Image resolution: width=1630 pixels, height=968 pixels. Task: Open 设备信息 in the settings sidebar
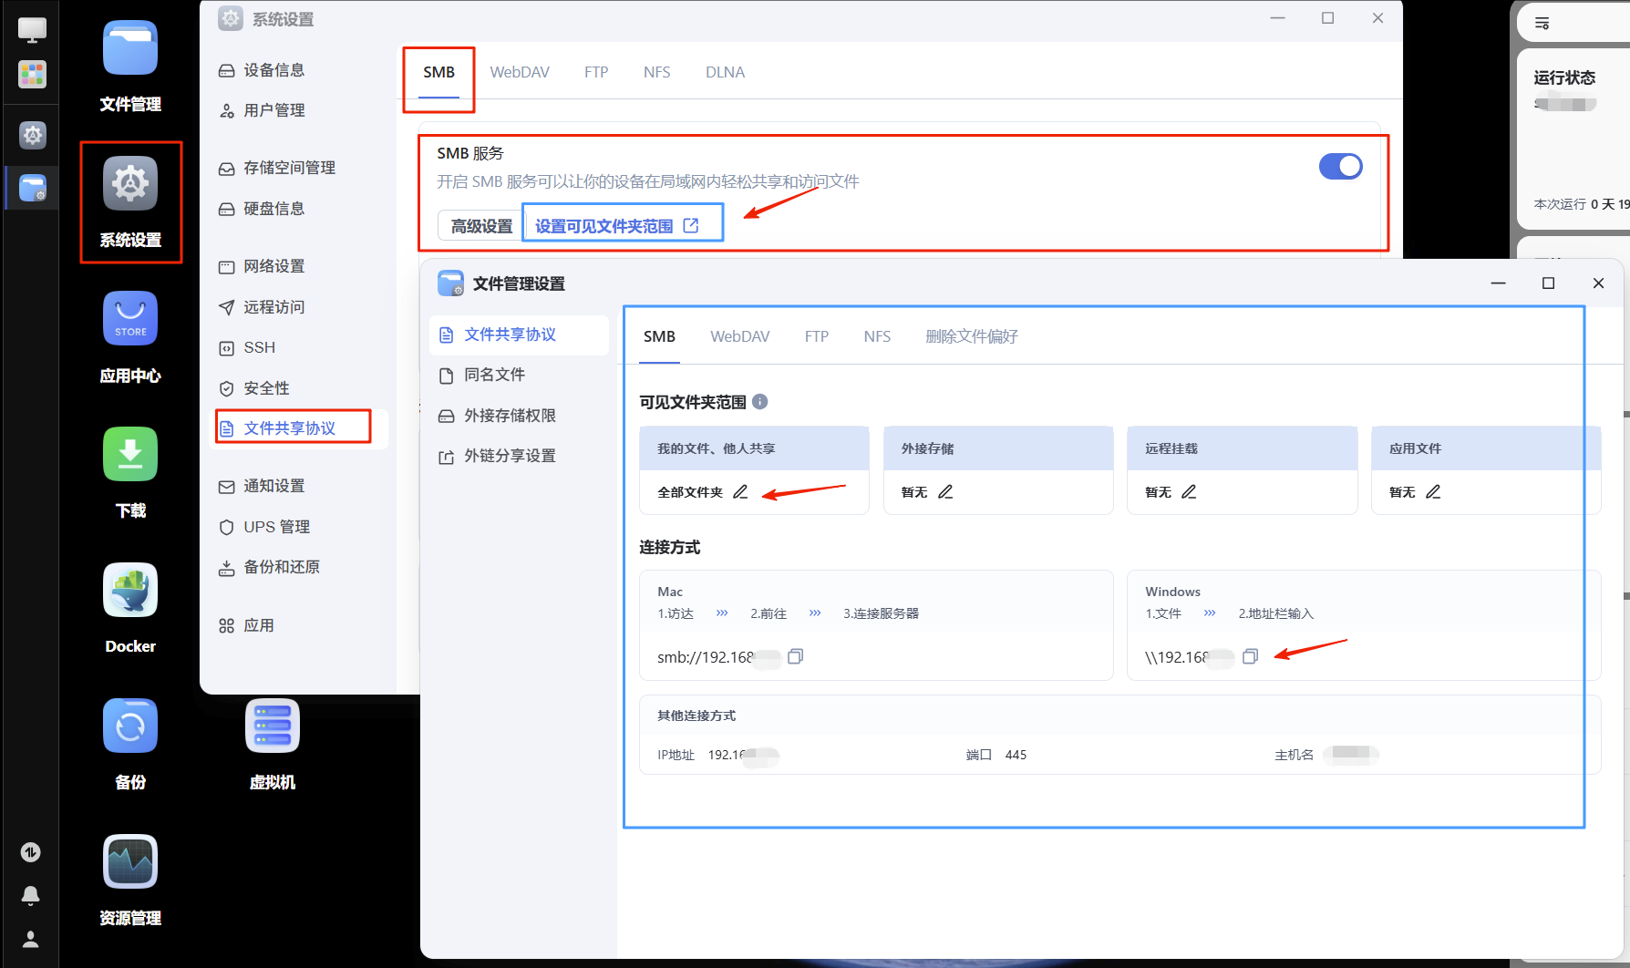298,70
